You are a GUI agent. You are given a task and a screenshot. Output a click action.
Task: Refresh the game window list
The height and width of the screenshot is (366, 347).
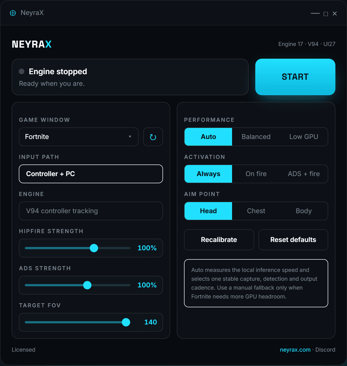click(x=153, y=137)
